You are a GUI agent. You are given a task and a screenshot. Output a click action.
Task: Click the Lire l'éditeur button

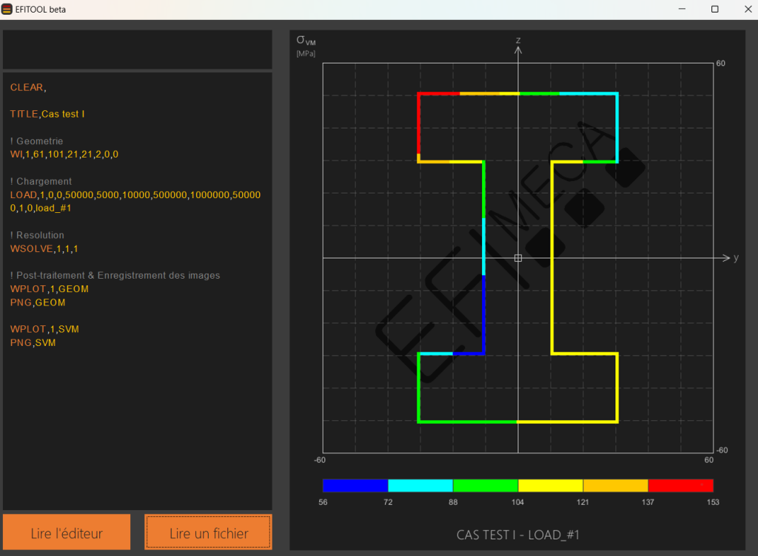coord(67,532)
